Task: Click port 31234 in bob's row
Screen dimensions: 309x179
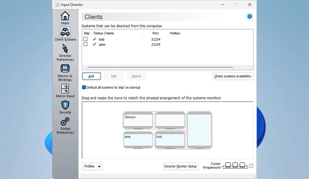Action: pos(156,40)
